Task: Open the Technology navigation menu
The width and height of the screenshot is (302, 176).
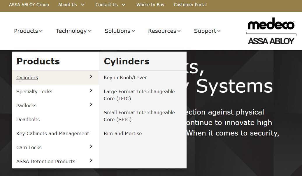Action: 73,31
